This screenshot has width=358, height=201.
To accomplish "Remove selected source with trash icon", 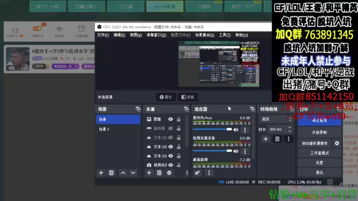I will pyautogui.click(x=159, y=173).
